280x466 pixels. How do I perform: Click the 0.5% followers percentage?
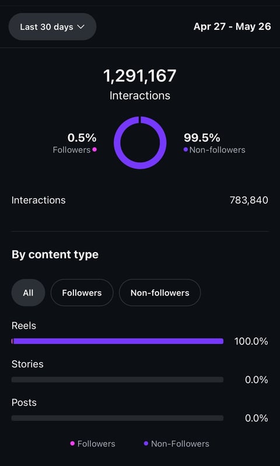pos(82,137)
